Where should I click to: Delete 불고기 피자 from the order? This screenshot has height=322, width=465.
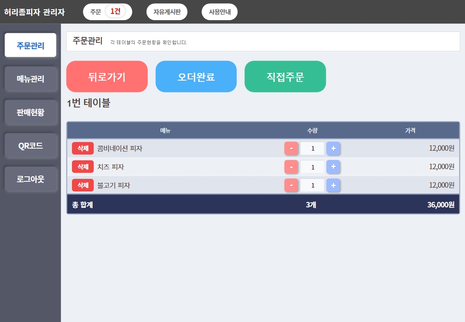pyautogui.click(x=82, y=185)
